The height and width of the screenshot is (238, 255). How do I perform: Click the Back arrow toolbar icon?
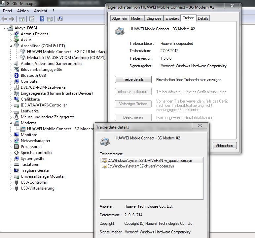tap(4, 19)
